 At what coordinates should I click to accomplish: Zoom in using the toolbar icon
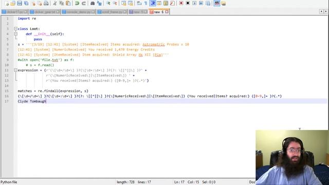coord(108,4)
